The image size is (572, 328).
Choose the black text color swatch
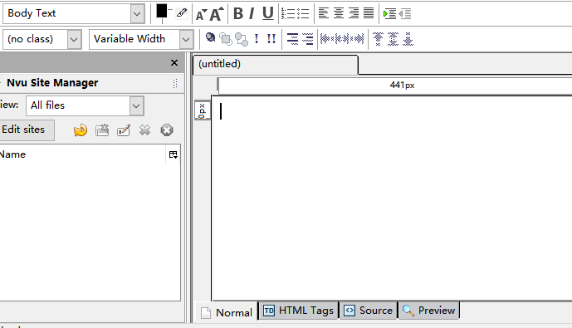[162, 11]
